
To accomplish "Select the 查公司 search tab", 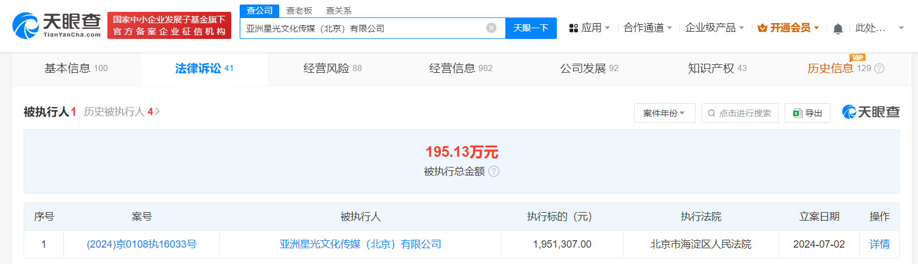I will pyautogui.click(x=259, y=11).
